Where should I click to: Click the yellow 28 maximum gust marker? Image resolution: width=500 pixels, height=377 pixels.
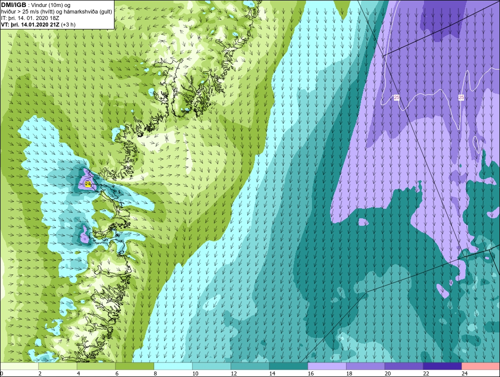coord(88,184)
